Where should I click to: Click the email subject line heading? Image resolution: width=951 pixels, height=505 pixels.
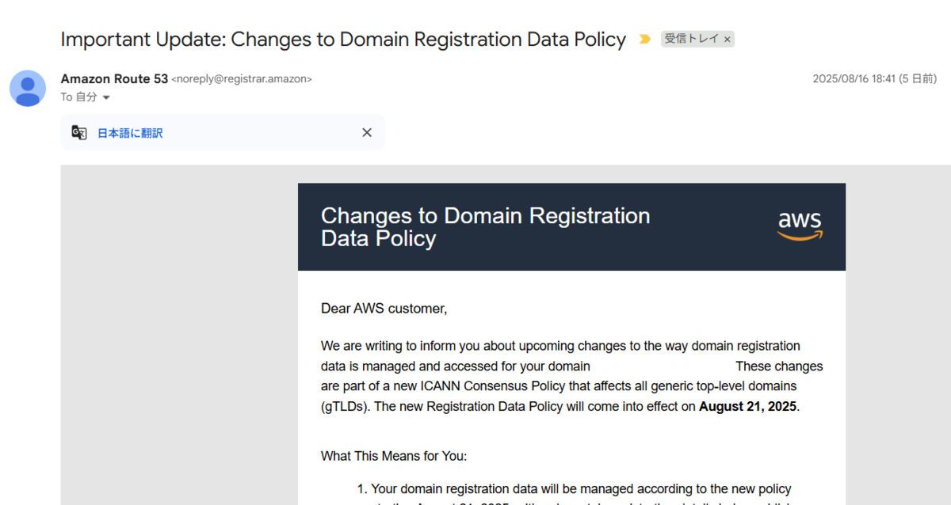pyautogui.click(x=343, y=40)
